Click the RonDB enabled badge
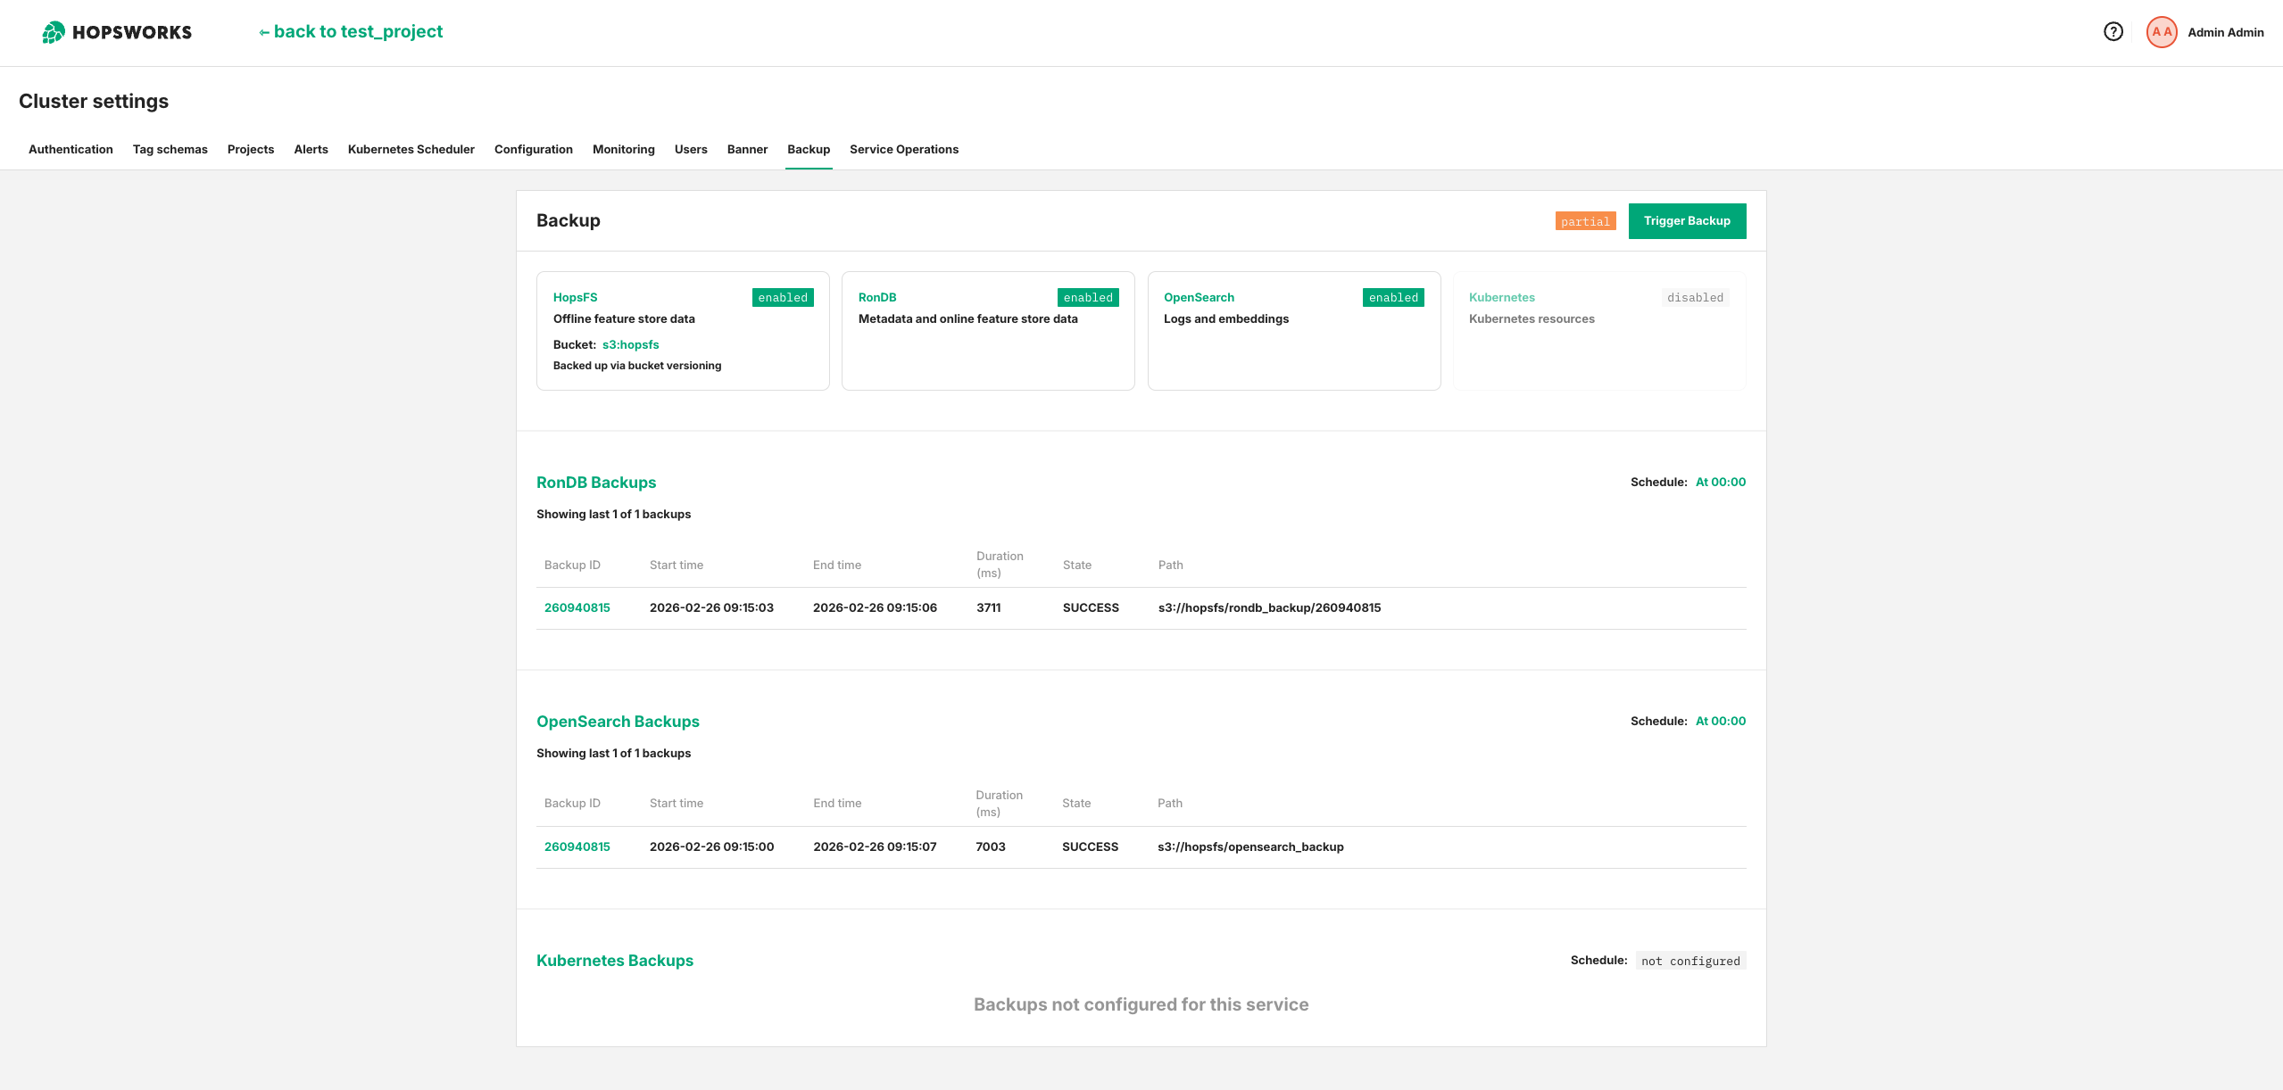Image resolution: width=2283 pixels, height=1090 pixels. point(1088,297)
